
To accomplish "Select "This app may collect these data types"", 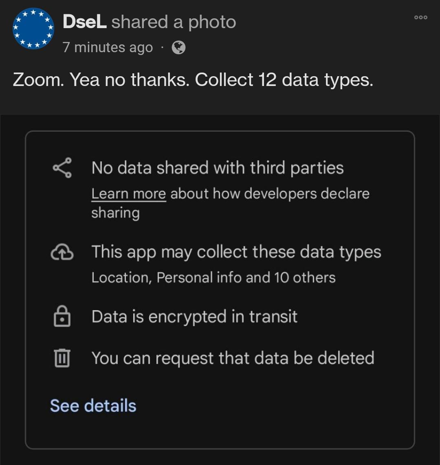I will pos(236,252).
